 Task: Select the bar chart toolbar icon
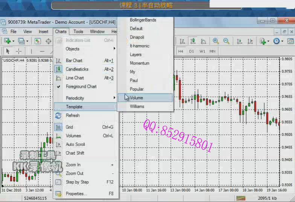[x=182, y=41]
